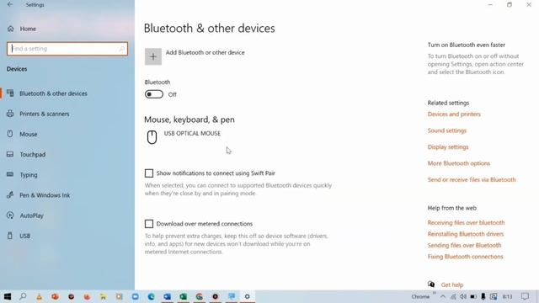The height and width of the screenshot is (303, 539).
Task: Open Devices and printers link
Action: (454, 114)
